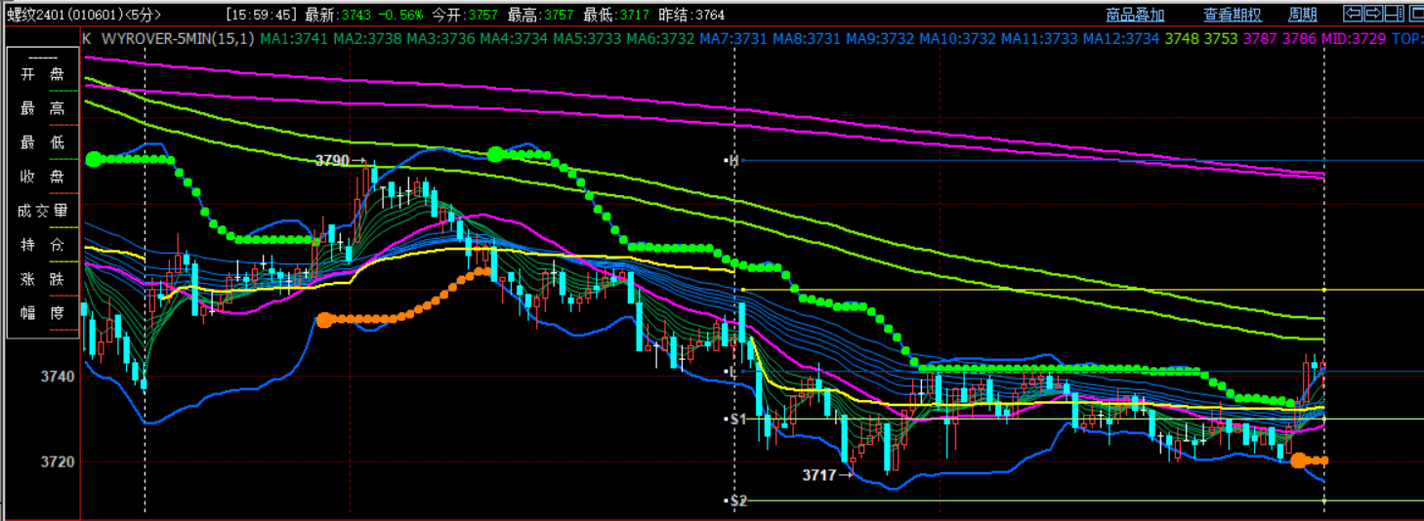Click the orange dot marker at far right
Screen dimensions: 1424x521
click(1299, 461)
